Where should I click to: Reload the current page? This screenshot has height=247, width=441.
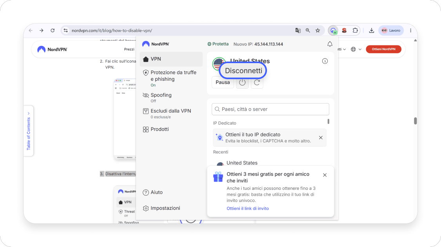53,30
